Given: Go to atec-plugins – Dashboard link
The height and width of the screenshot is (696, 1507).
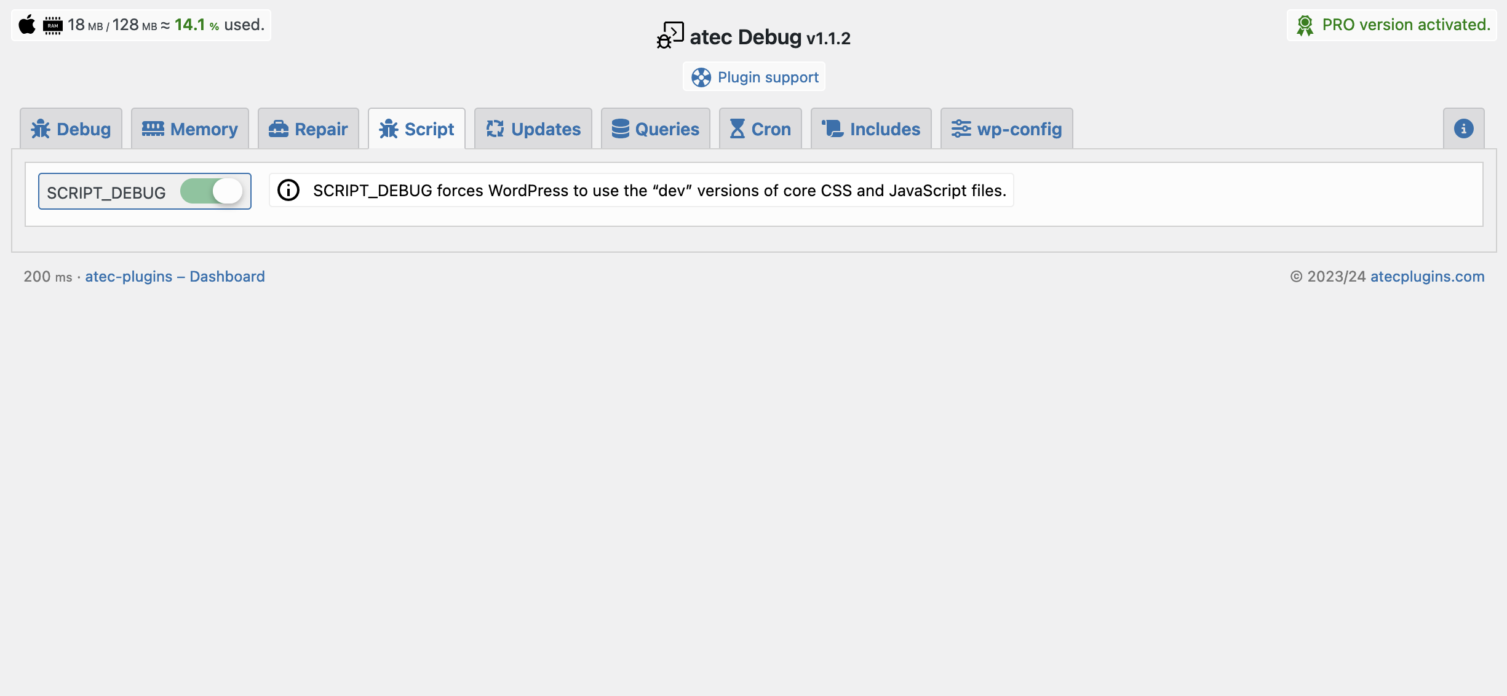Looking at the screenshot, I should point(175,277).
